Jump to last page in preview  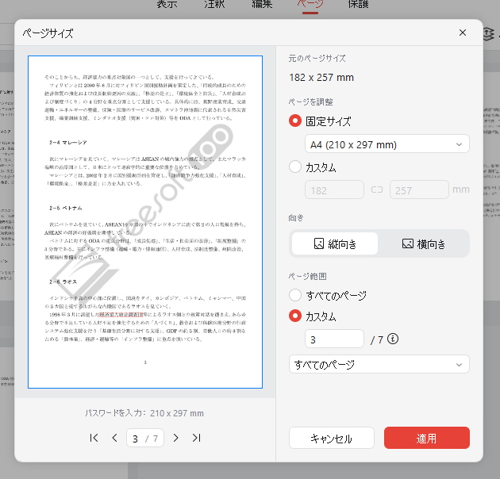(196, 438)
